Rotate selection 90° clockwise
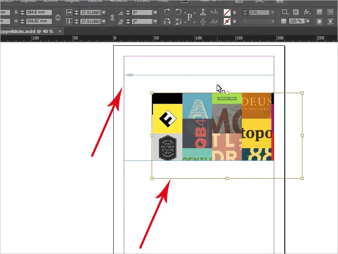 (x=167, y=12)
